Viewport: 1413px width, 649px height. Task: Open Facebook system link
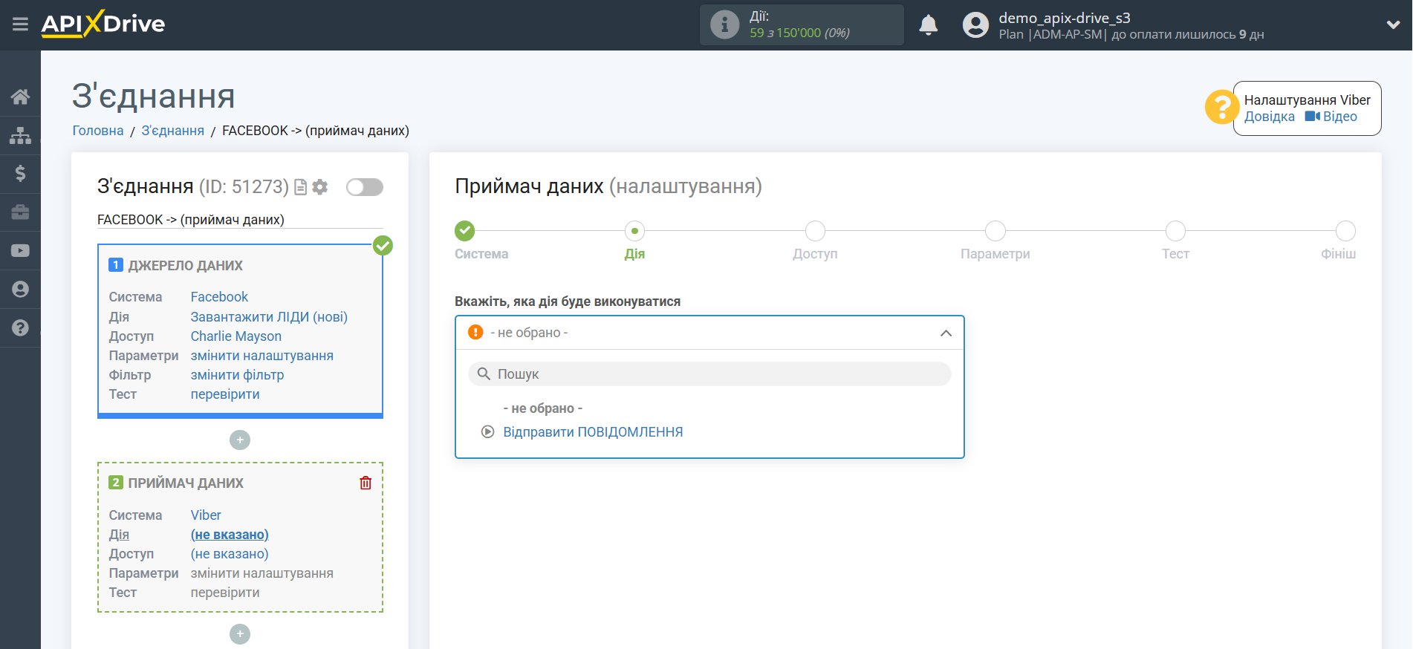[x=219, y=297]
